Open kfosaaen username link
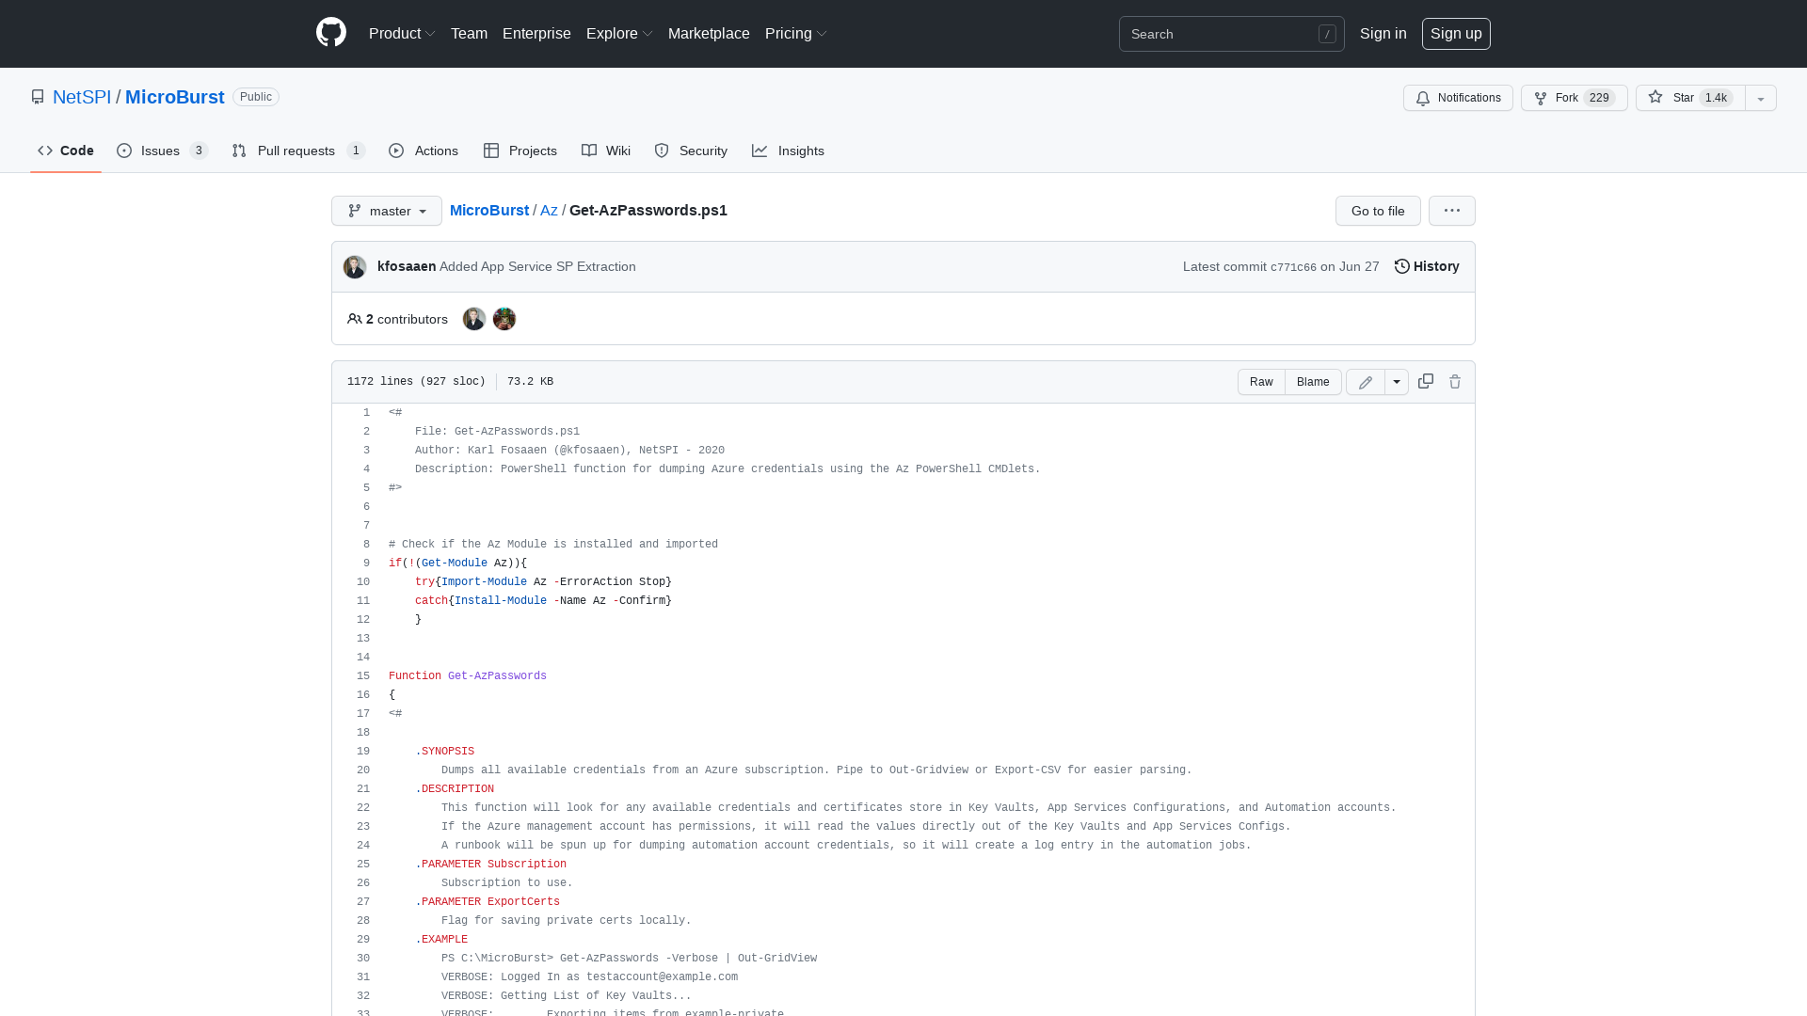Viewport: 1807px width, 1016px height. (407, 266)
